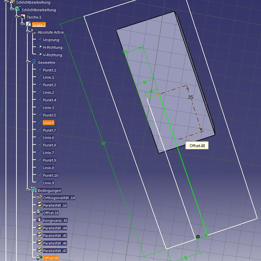Click the Offset.18 constraint icon
The image size is (261, 261).
tap(39, 212)
